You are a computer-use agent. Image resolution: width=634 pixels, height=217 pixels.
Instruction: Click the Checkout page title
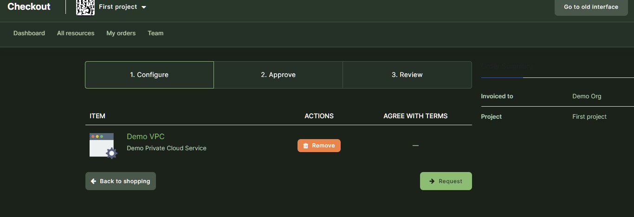point(29,7)
